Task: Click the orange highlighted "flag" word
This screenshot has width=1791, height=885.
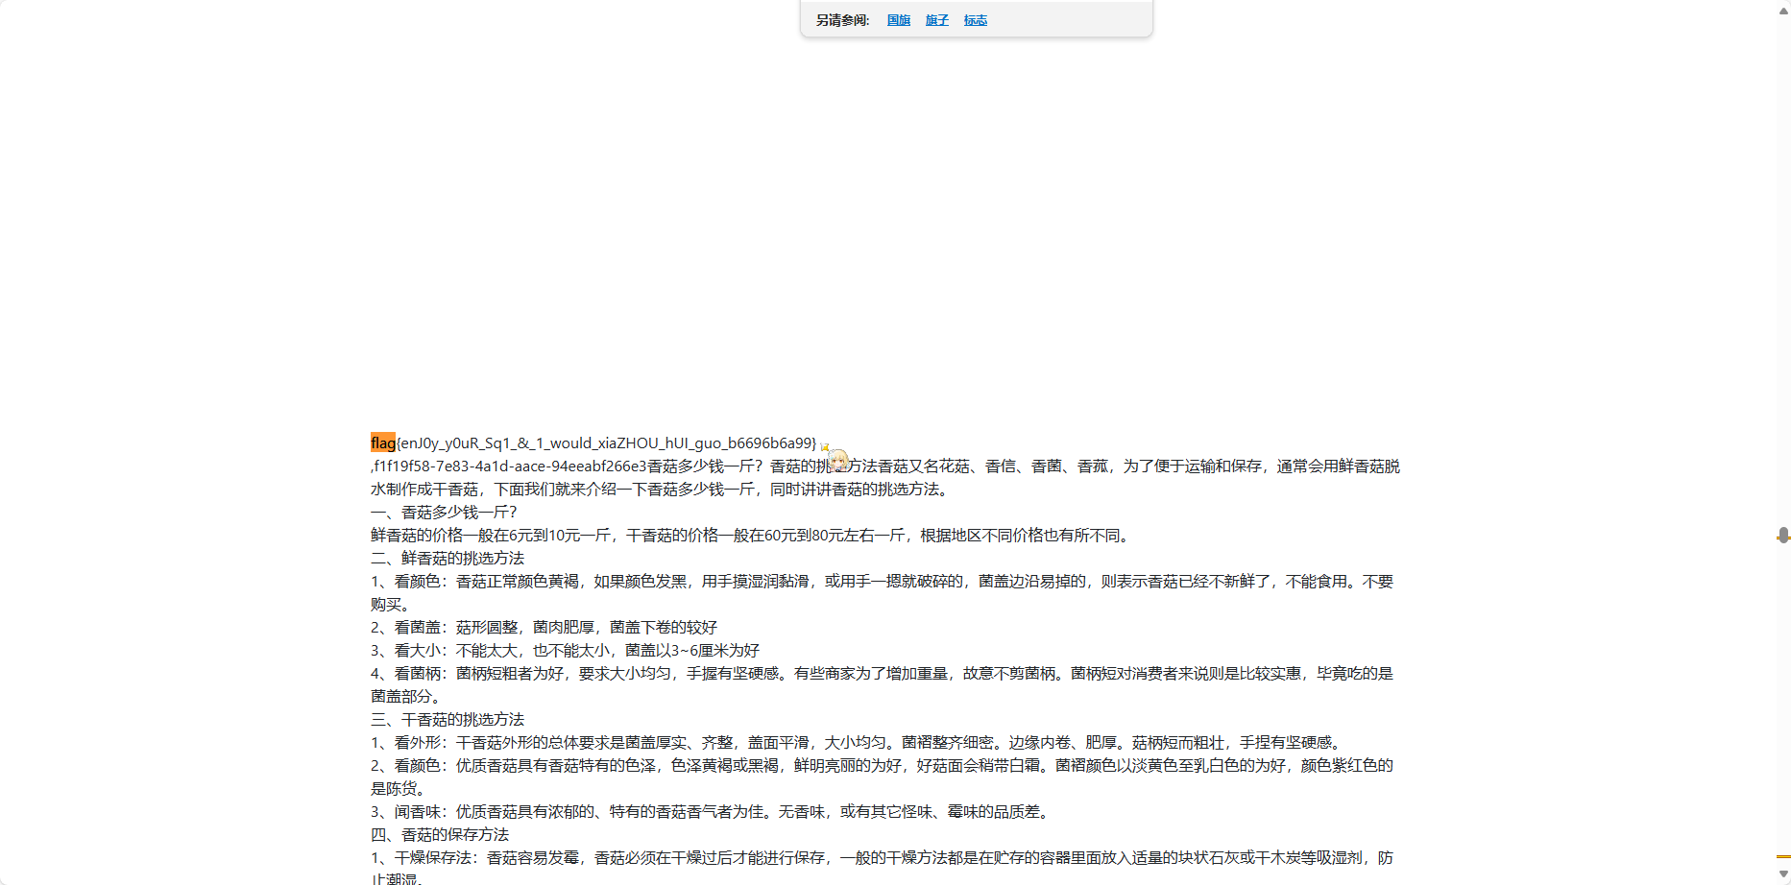Action: pyautogui.click(x=382, y=442)
